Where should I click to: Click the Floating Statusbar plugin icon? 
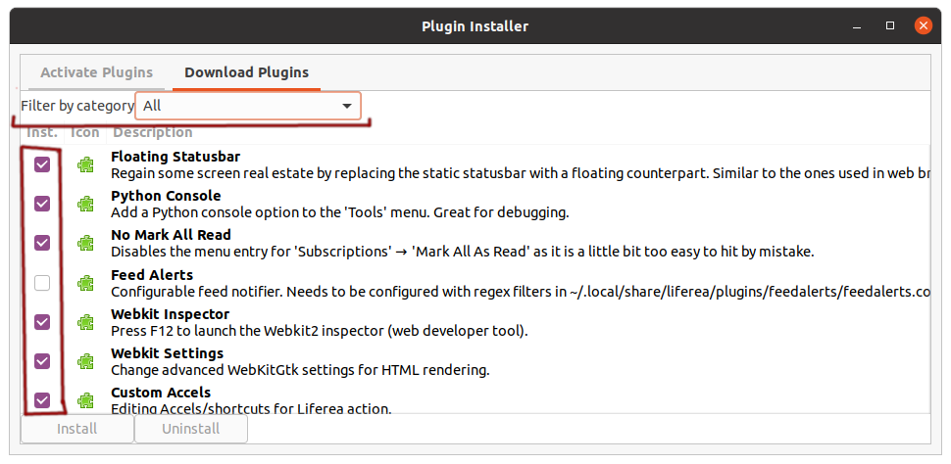(85, 164)
